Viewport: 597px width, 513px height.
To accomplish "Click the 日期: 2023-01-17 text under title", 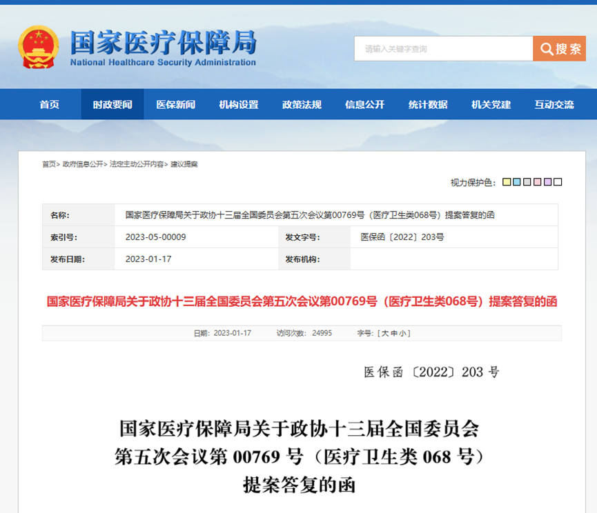I will point(222,334).
